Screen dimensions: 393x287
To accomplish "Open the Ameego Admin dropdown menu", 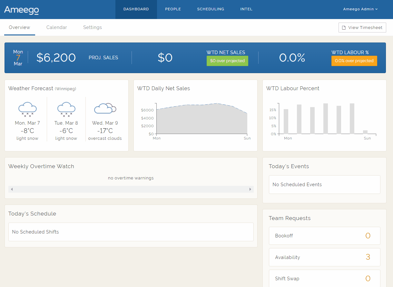I will (360, 9).
